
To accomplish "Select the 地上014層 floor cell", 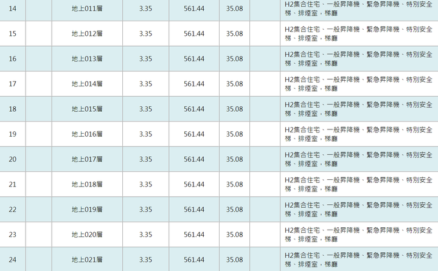I will [87, 84].
